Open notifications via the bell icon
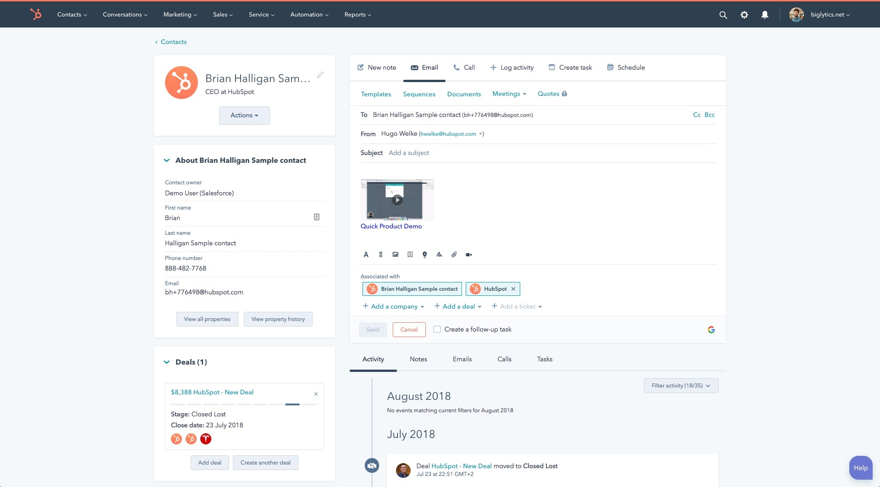This screenshot has width=880, height=487. pos(764,14)
